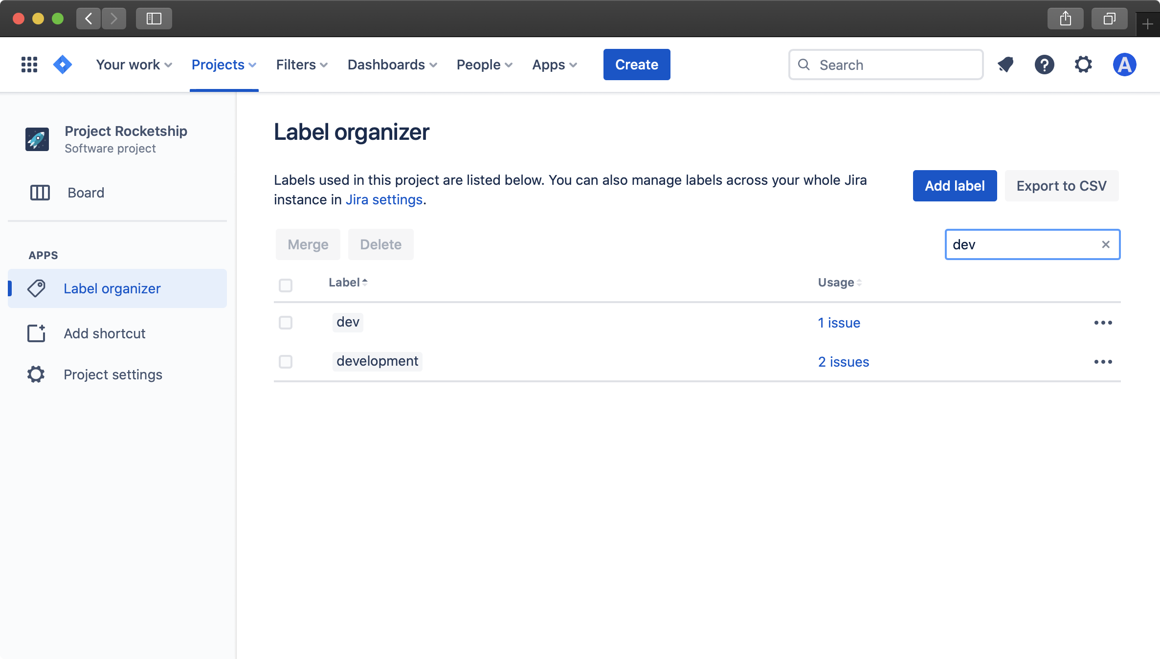Click the notifications bell icon

(1005, 65)
